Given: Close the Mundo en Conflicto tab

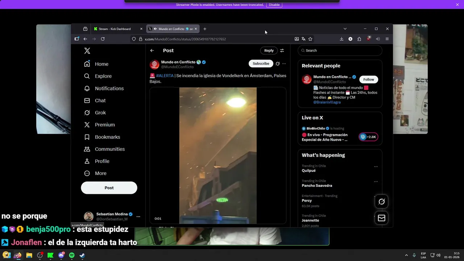Looking at the screenshot, I should point(196,29).
